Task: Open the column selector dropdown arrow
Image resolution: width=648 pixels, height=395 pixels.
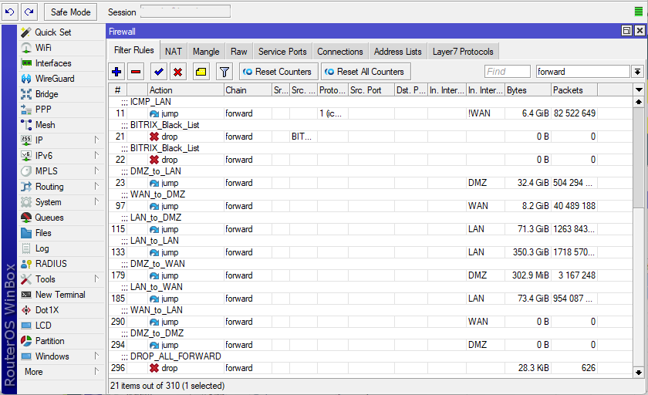Action: click(x=638, y=90)
